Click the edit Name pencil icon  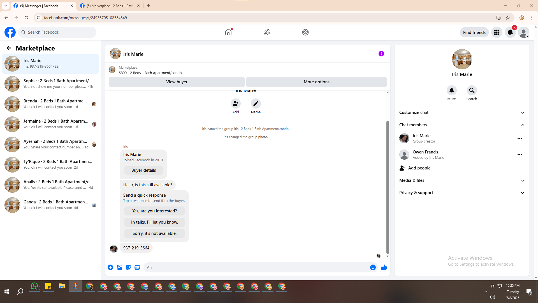[x=256, y=104]
